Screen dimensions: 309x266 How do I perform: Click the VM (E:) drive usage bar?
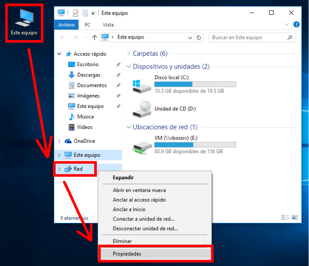click(x=195, y=145)
